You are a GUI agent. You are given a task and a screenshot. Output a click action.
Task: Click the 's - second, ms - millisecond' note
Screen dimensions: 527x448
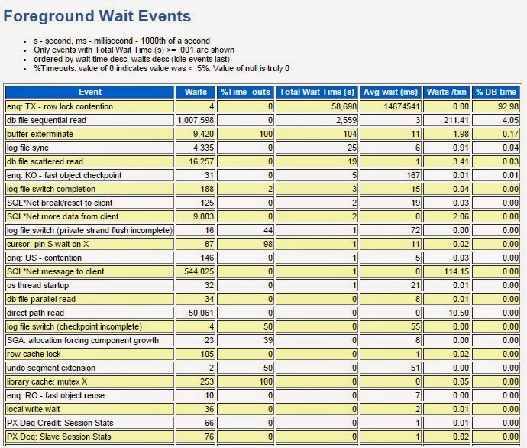coord(121,41)
